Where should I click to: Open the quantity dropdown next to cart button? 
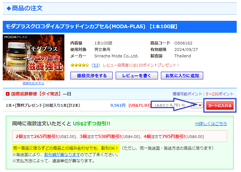(x=197, y=105)
